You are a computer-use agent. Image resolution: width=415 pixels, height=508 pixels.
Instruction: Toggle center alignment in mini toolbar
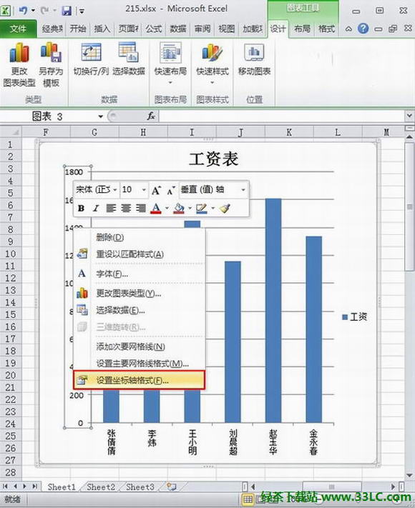point(126,209)
